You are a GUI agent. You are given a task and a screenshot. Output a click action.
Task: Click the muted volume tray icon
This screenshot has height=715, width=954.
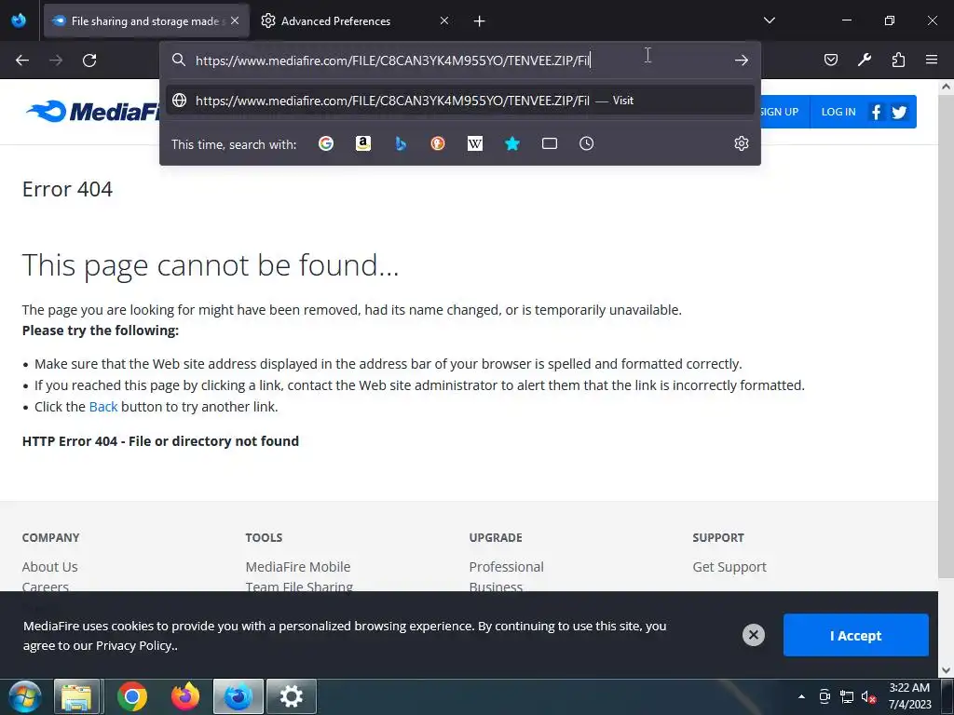pos(868,696)
